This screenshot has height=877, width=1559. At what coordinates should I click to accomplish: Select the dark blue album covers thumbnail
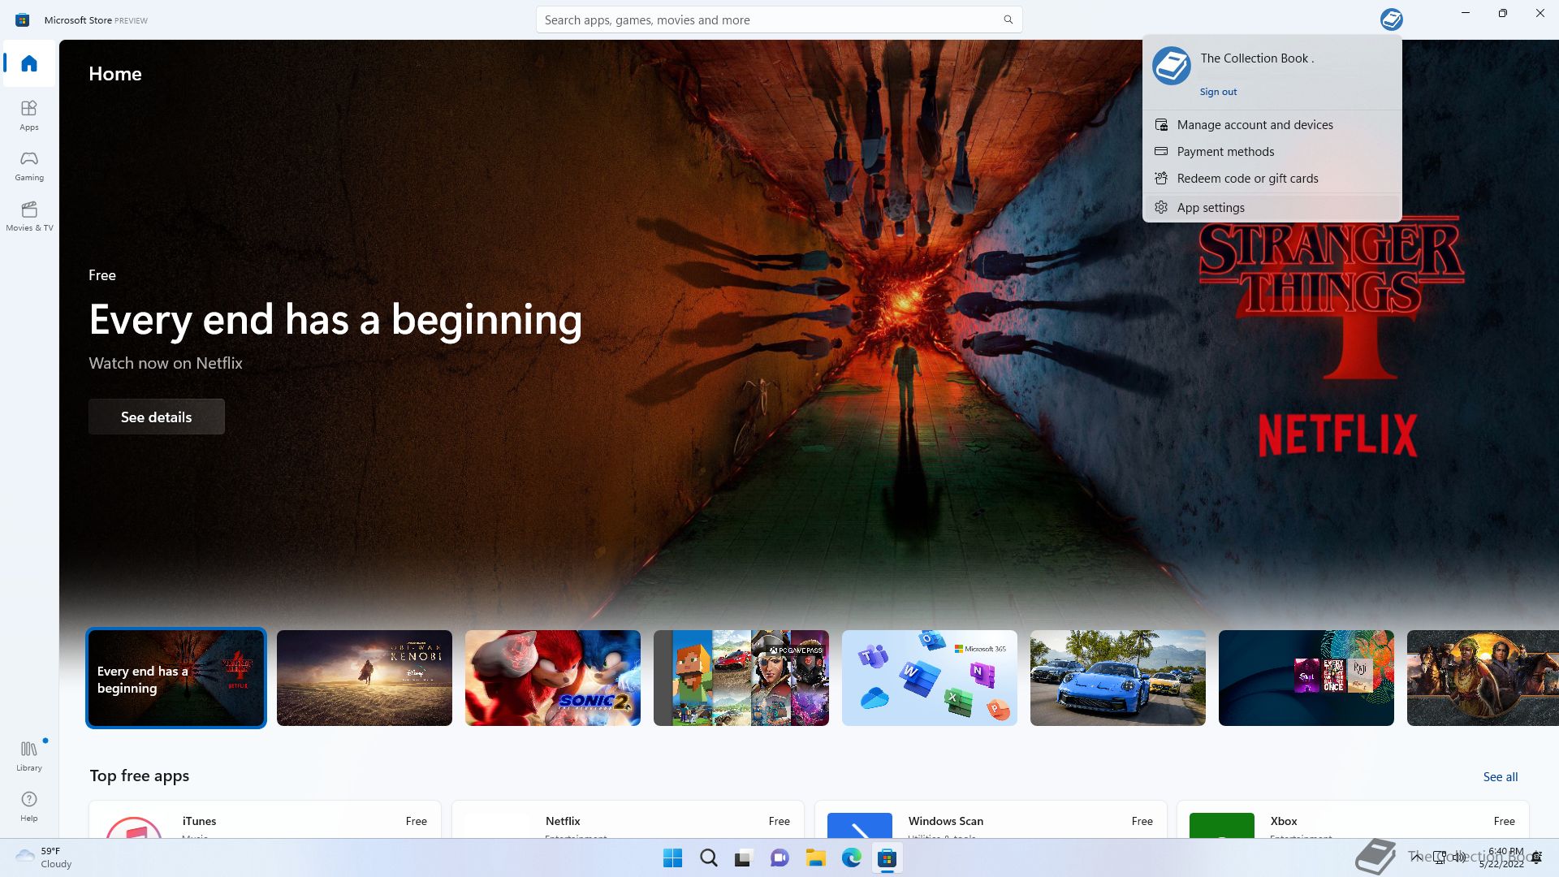click(1306, 678)
